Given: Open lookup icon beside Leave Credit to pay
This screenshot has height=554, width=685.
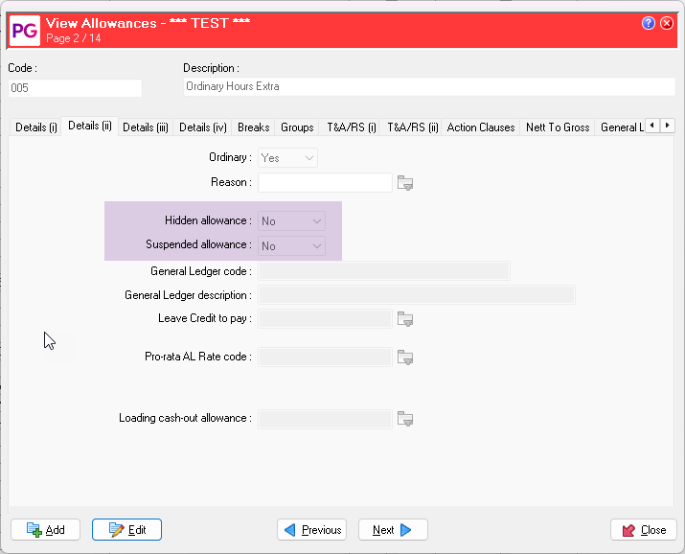Looking at the screenshot, I should pos(405,319).
